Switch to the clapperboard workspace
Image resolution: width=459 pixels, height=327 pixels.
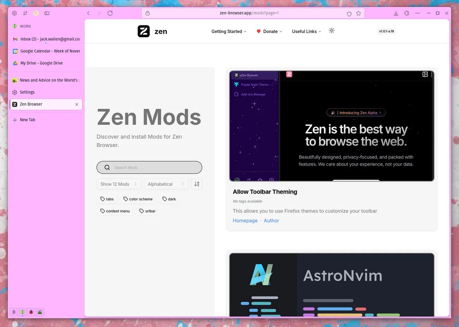40,312
